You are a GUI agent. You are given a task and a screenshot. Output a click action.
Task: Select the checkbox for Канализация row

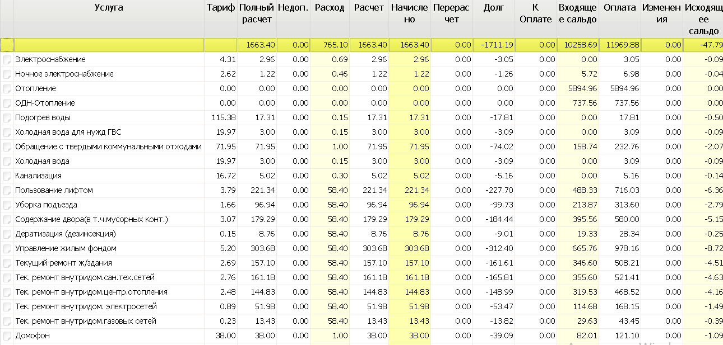click(7, 176)
